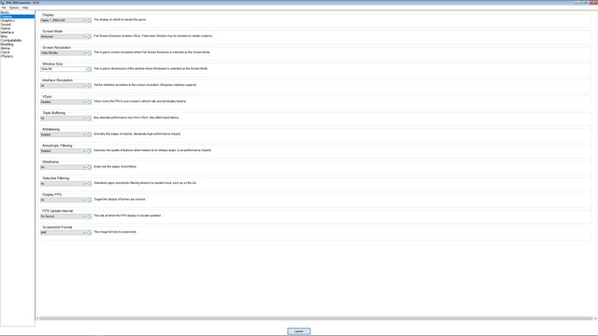The image size is (598, 336).
Task: Open the VSync dropdown
Action: click(64, 102)
